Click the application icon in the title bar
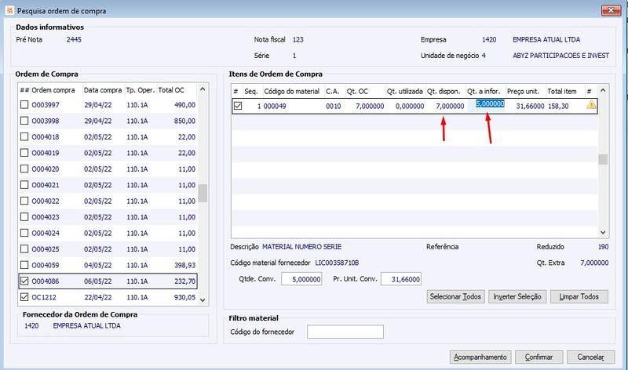The height and width of the screenshot is (370, 628). point(9,10)
